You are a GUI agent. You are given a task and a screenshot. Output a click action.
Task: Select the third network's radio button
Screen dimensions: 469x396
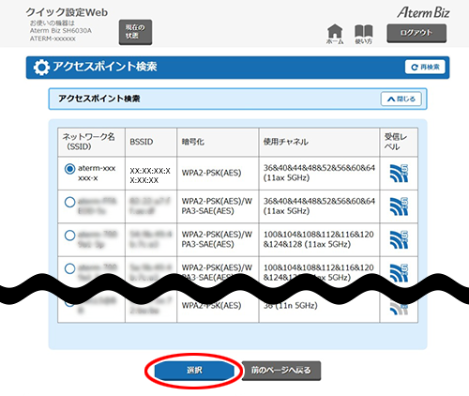coord(69,236)
